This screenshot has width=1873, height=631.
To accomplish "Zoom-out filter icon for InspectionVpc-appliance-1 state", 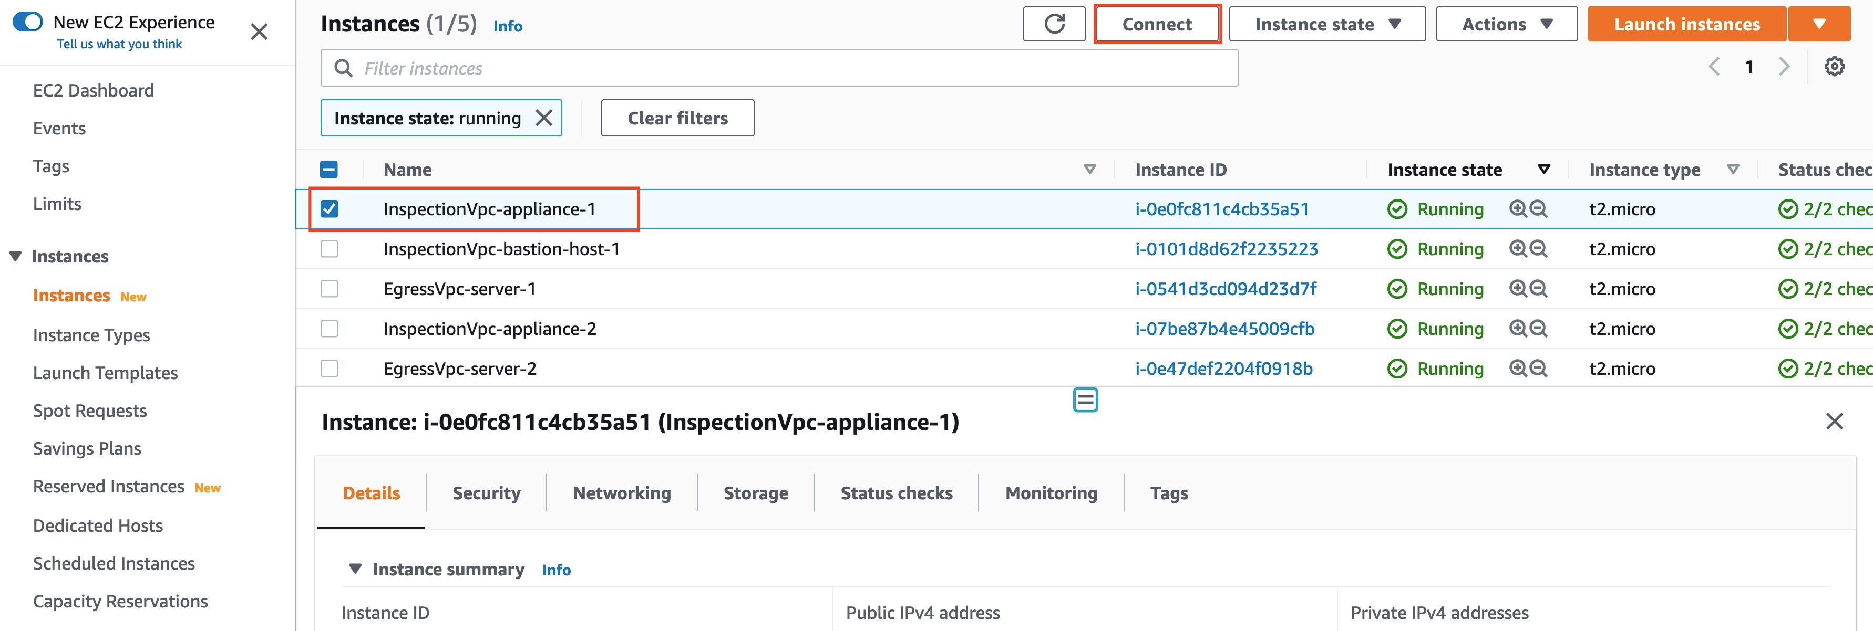I will tap(1538, 209).
